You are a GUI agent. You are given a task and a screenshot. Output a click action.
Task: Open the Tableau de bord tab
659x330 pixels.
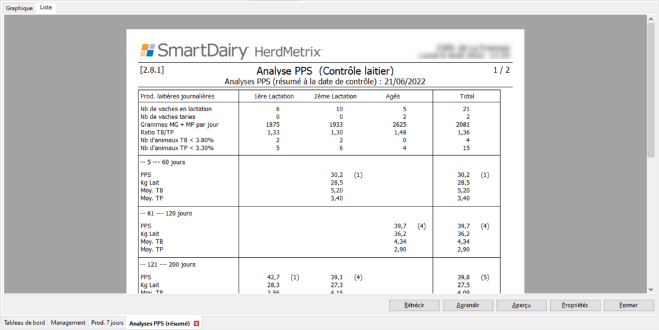24,323
